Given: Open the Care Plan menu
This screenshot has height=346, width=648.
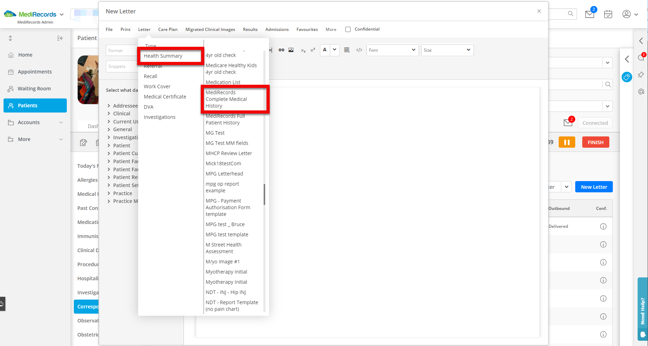Looking at the screenshot, I should 168,30.
